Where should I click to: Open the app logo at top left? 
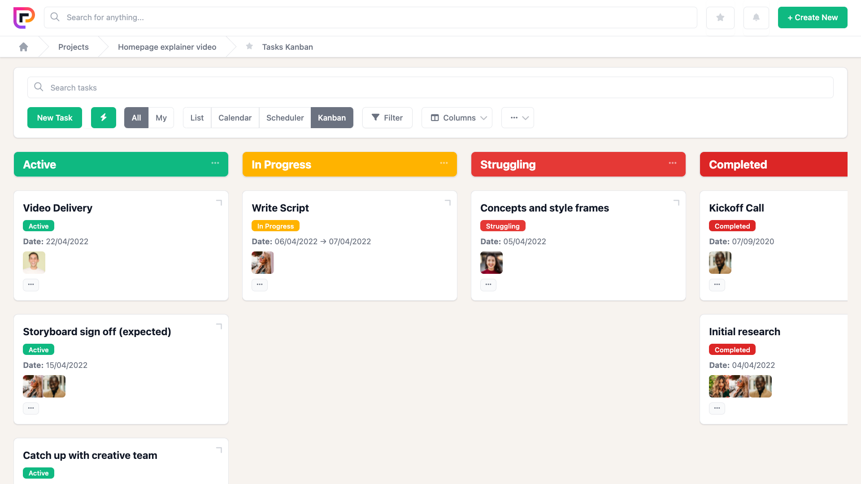pos(24,17)
